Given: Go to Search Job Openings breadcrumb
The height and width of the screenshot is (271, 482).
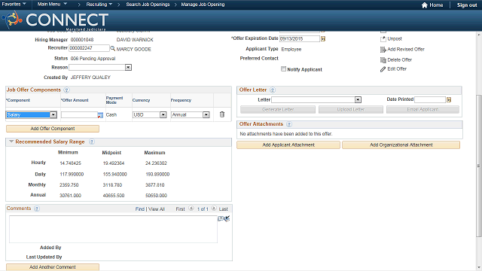Looking at the screenshot, I should [x=148, y=5].
